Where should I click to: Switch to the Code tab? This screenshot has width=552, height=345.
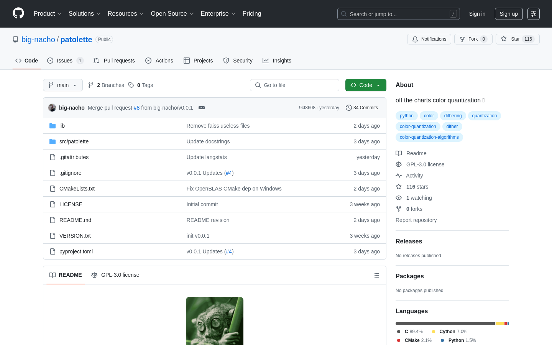[27, 61]
